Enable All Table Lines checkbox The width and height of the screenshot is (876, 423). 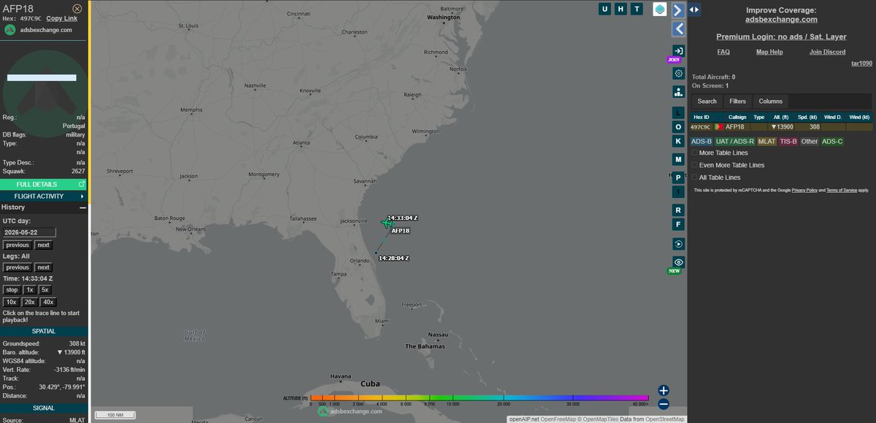[695, 178]
